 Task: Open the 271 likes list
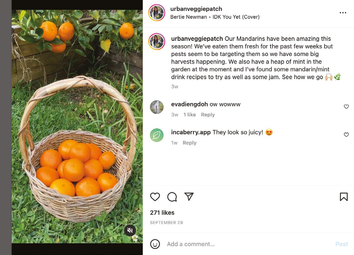pyautogui.click(x=162, y=212)
